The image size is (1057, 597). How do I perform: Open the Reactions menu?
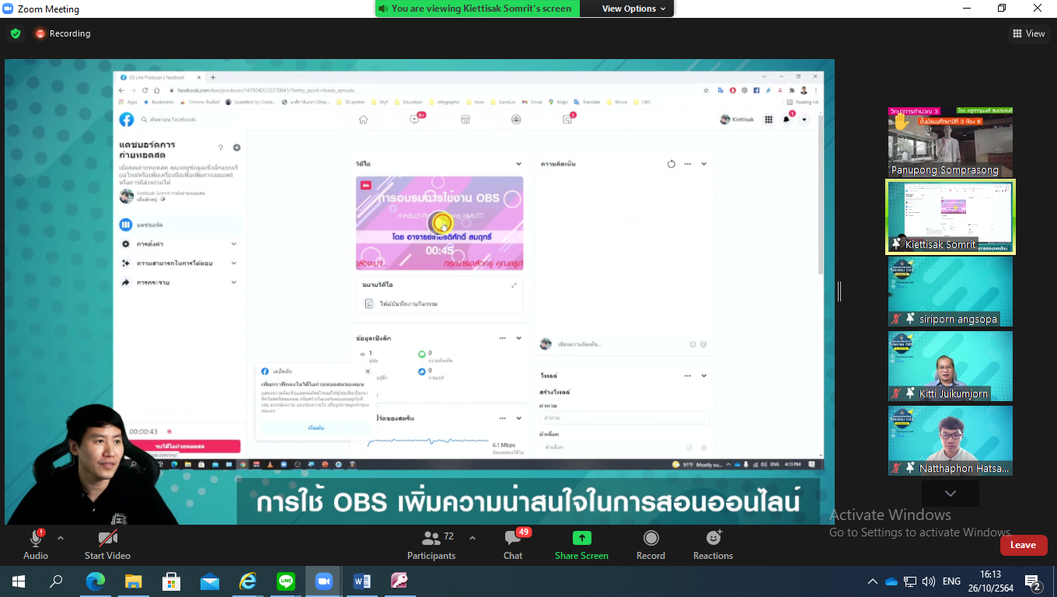tap(713, 544)
